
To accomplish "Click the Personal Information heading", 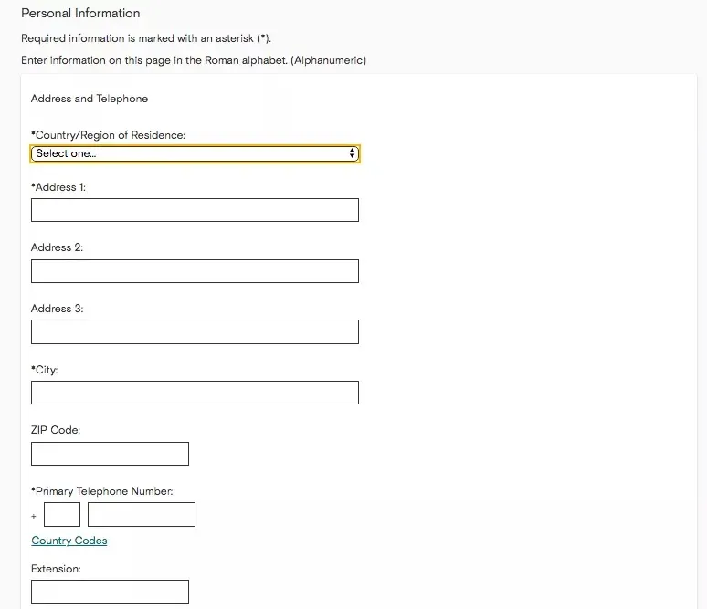I will 80,14.
